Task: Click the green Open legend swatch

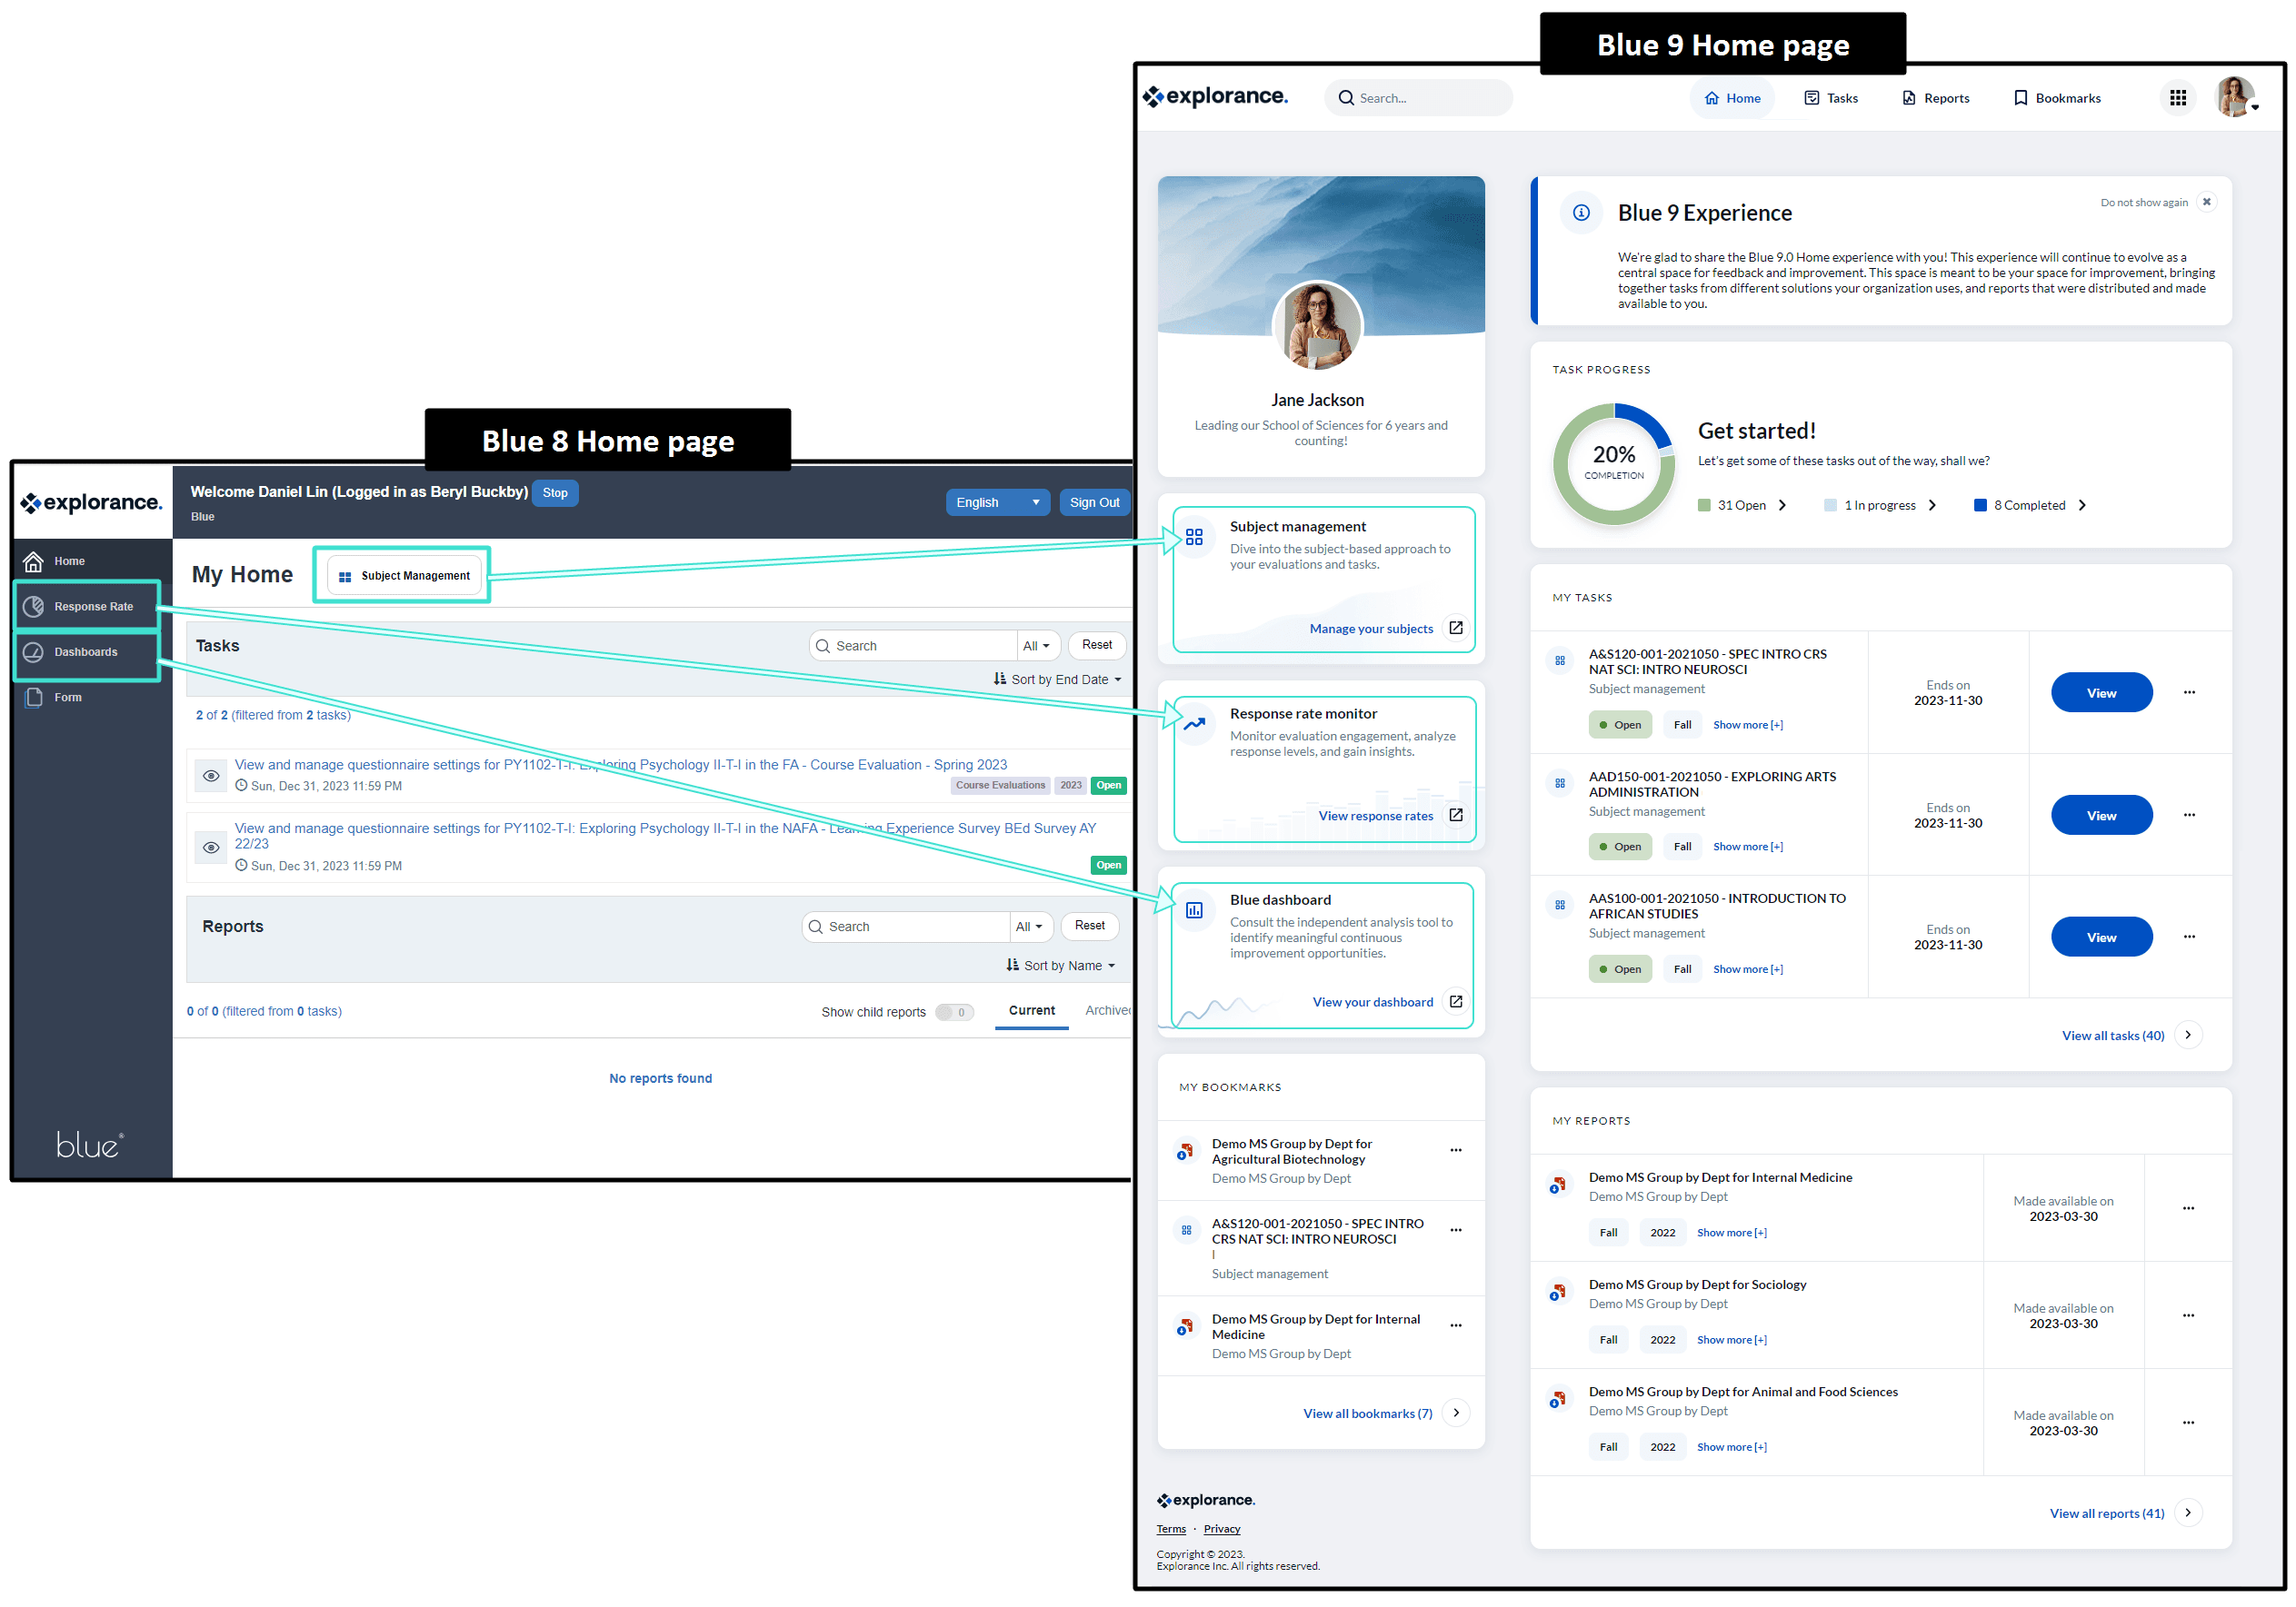Action: (1704, 505)
